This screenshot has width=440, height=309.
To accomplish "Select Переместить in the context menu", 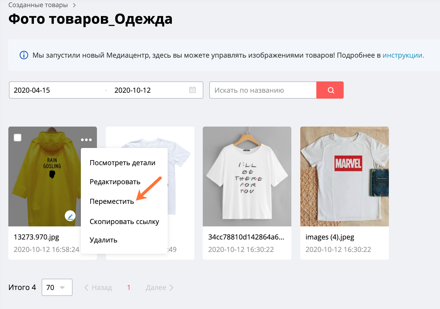I will coord(112,201).
